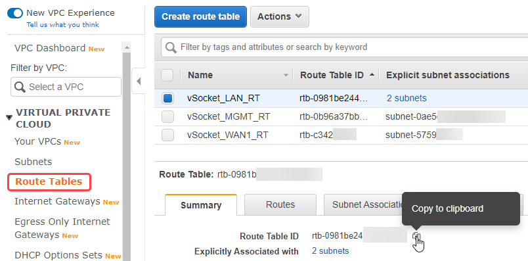
Task: Open the Route Tables menu item
Action: point(49,181)
